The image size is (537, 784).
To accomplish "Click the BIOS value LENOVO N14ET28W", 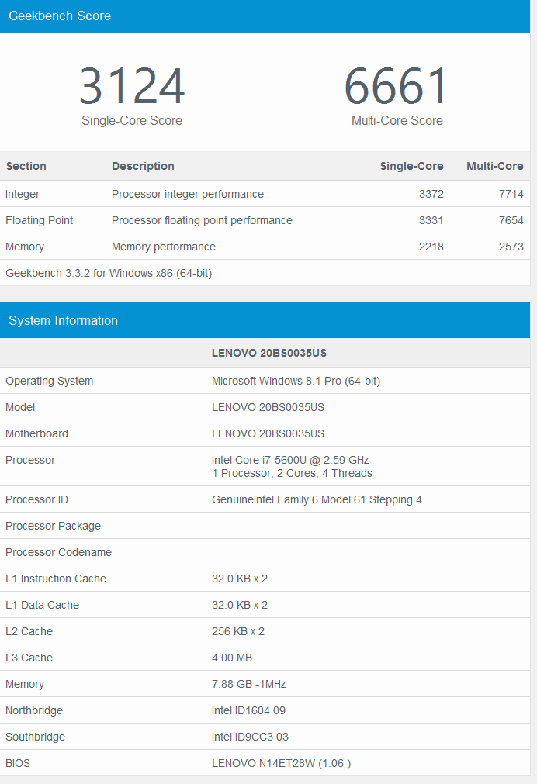I will coord(281,763).
